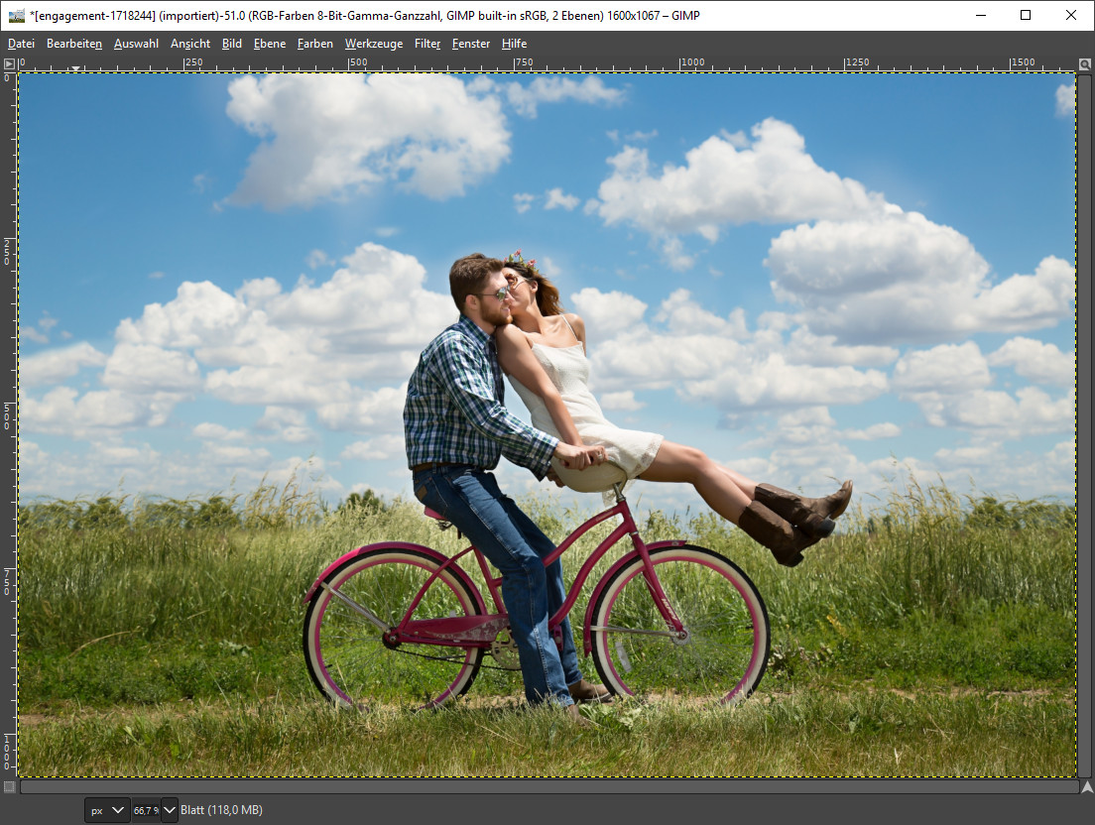
Task: Expand the zoom level dropdown arrow
Action: click(170, 810)
